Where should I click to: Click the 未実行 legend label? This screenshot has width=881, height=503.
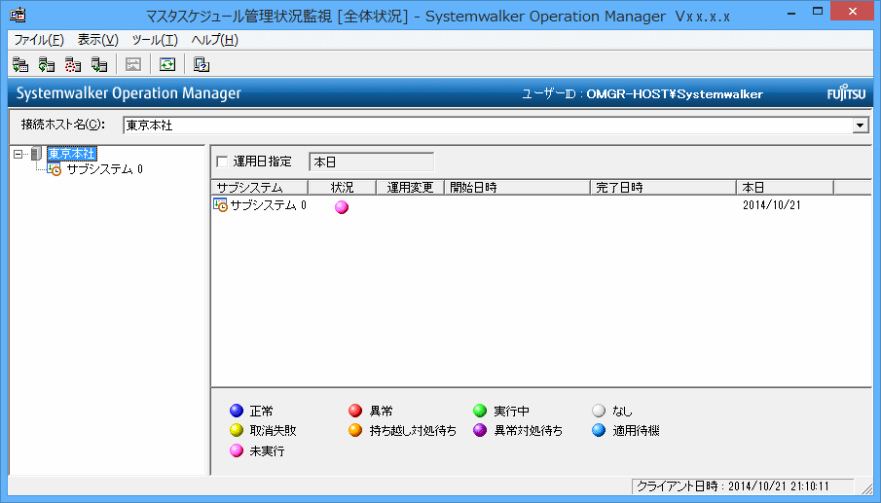(268, 450)
